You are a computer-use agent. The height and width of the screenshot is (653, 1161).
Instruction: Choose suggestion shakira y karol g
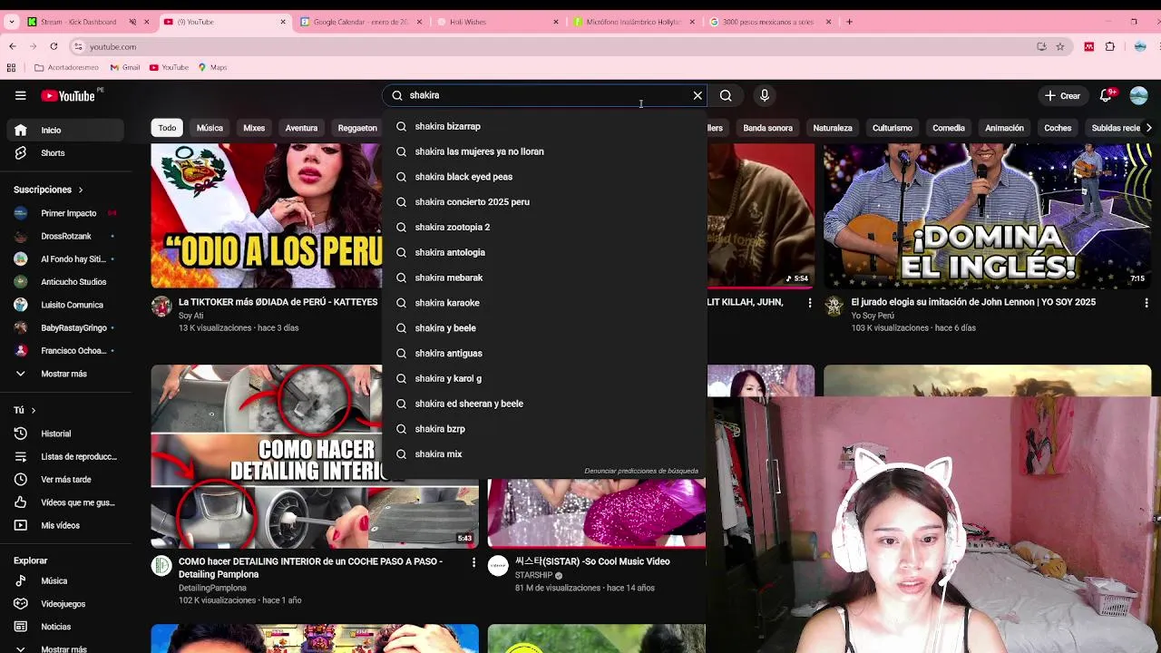coord(544,378)
